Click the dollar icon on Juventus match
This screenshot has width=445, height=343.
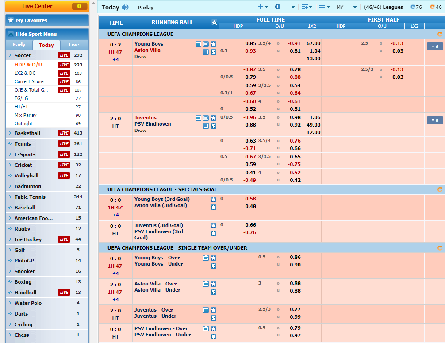(213, 126)
